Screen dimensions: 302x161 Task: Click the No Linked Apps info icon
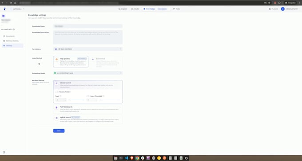tap(14, 29)
